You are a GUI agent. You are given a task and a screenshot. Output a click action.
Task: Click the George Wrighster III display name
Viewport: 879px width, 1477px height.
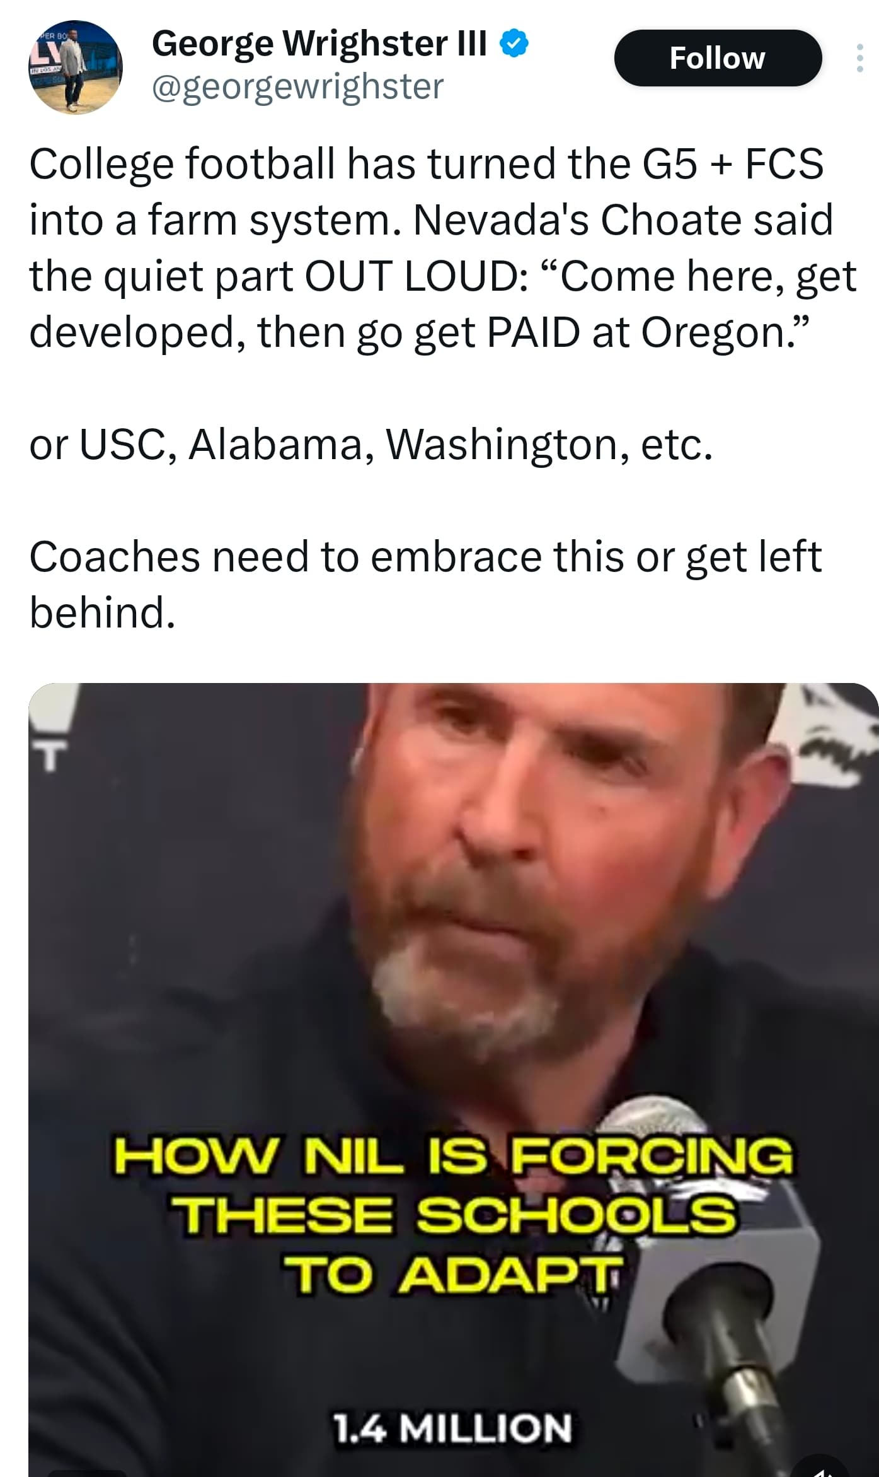319,44
